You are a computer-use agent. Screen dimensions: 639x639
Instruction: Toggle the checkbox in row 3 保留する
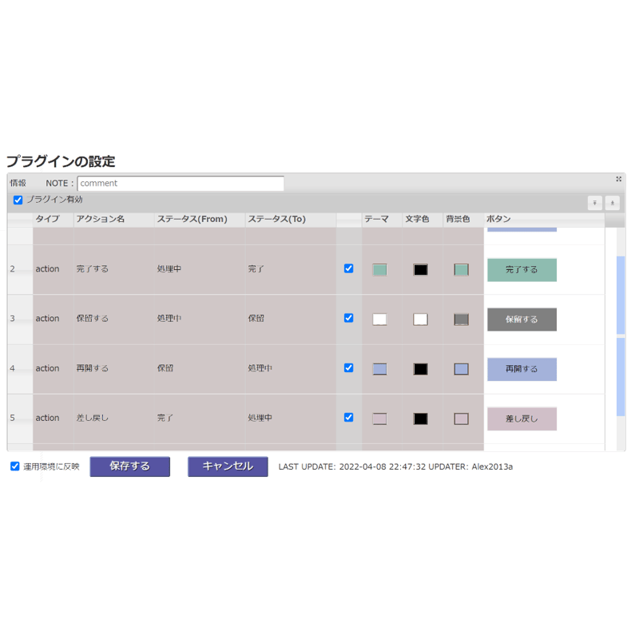pyautogui.click(x=348, y=318)
